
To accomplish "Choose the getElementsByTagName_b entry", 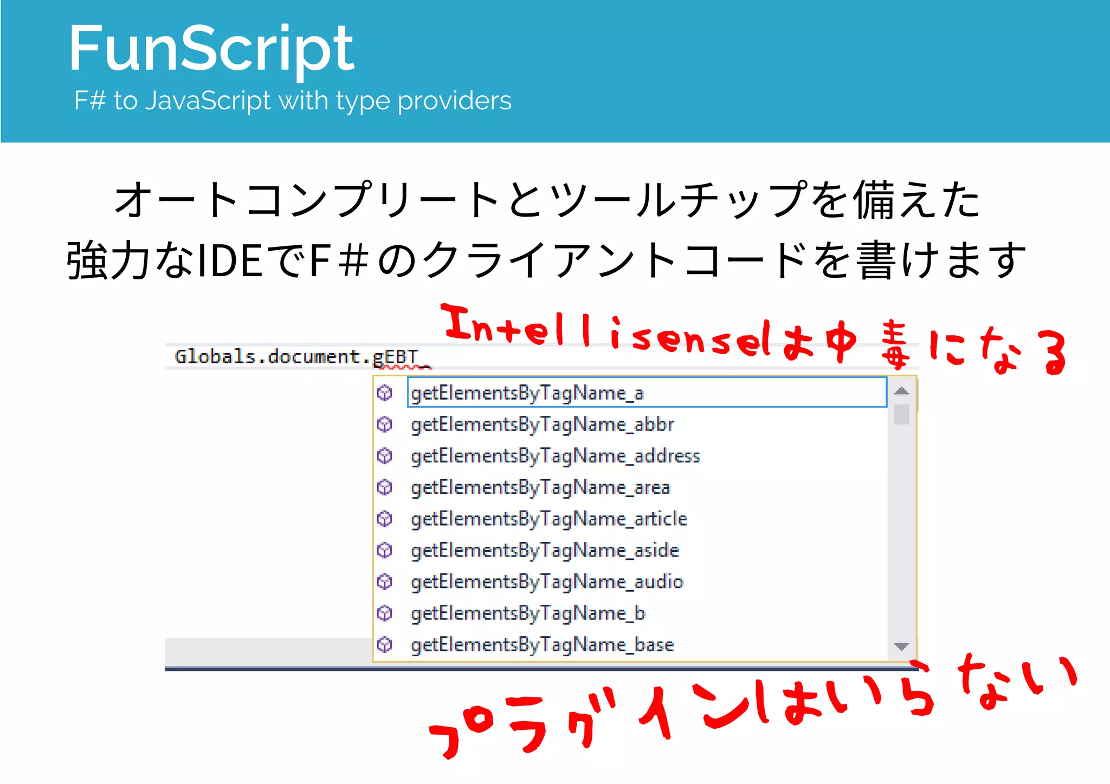I will coord(528,613).
